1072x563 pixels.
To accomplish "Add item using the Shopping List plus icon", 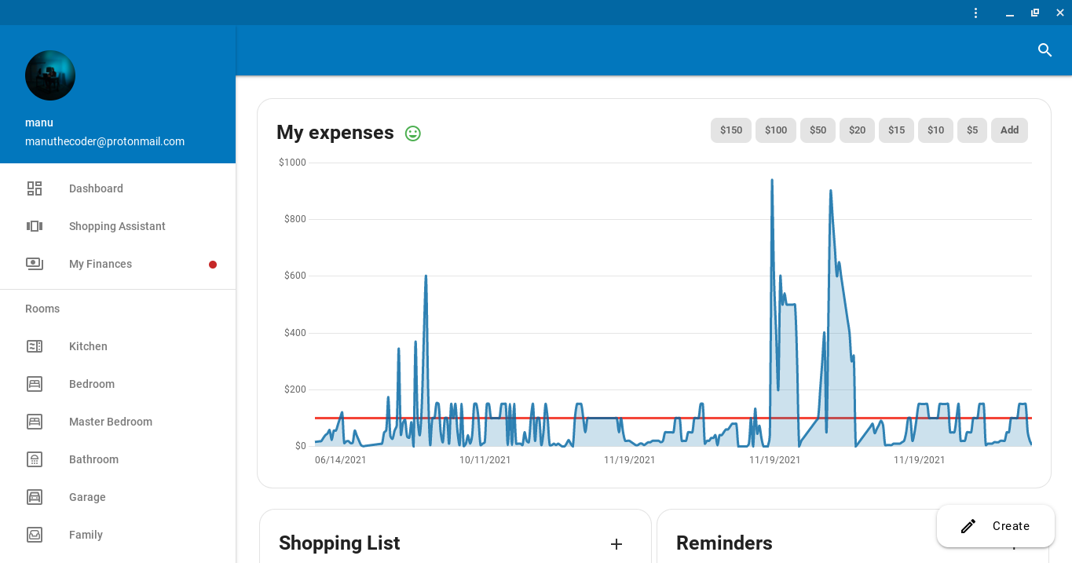I will (x=616, y=543).
